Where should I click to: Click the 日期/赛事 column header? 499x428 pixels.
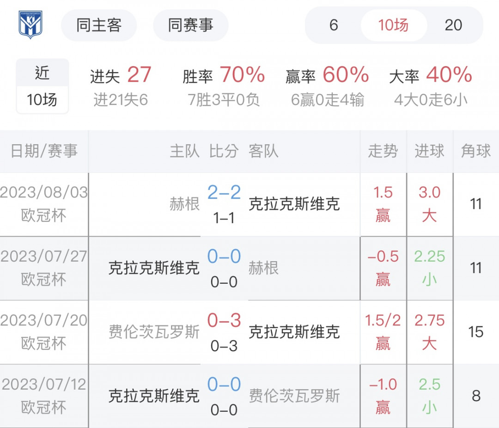[44, 151]
